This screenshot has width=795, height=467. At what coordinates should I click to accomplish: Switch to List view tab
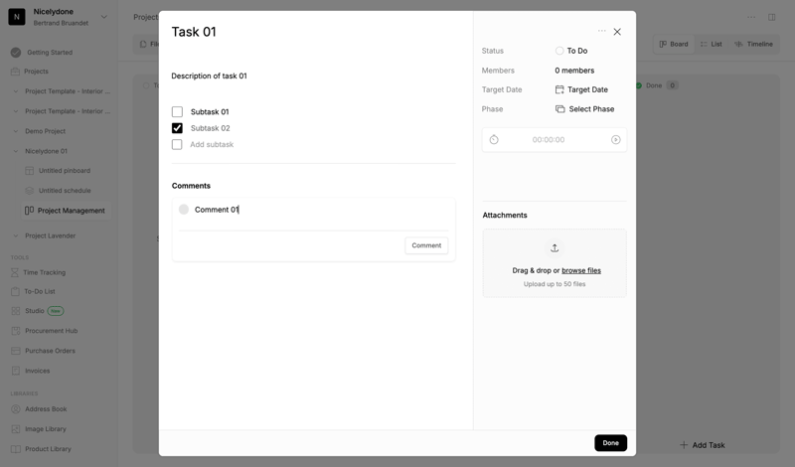coord(712,44)
